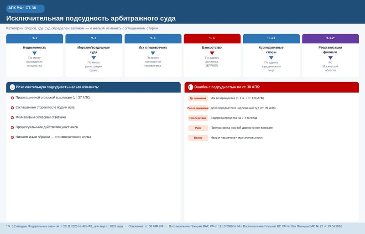Click the red bullet beside Процессуальными действиями участников
365x234 pixels.
click(x=12, y=127)
